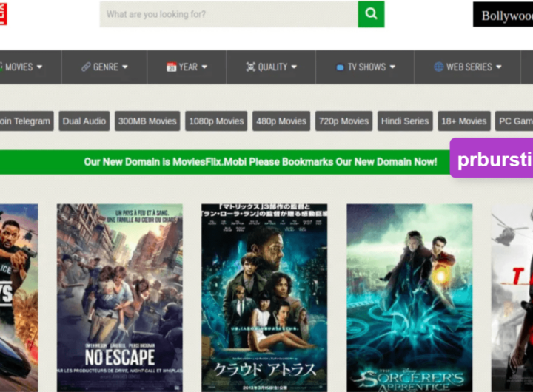The height and width of the screenshot is (392, 533).
Task: Click the Join Telegram tag
Action: click(x=27, y=121)
